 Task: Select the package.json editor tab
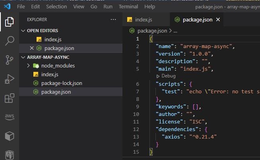[197, 19]
